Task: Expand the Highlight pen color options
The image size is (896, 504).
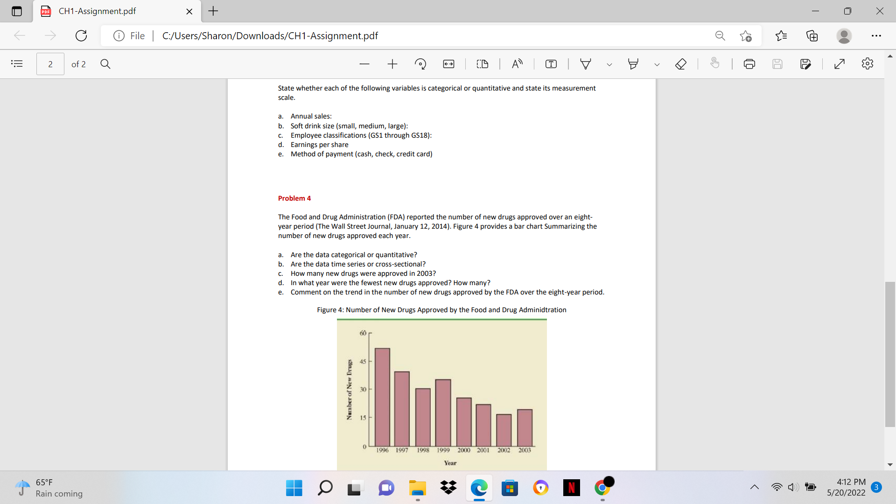Action: pyautogui.click(x=657, y=64)
